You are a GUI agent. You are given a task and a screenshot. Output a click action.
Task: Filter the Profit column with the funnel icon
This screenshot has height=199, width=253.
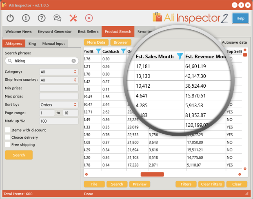click(x=98, y=51)
